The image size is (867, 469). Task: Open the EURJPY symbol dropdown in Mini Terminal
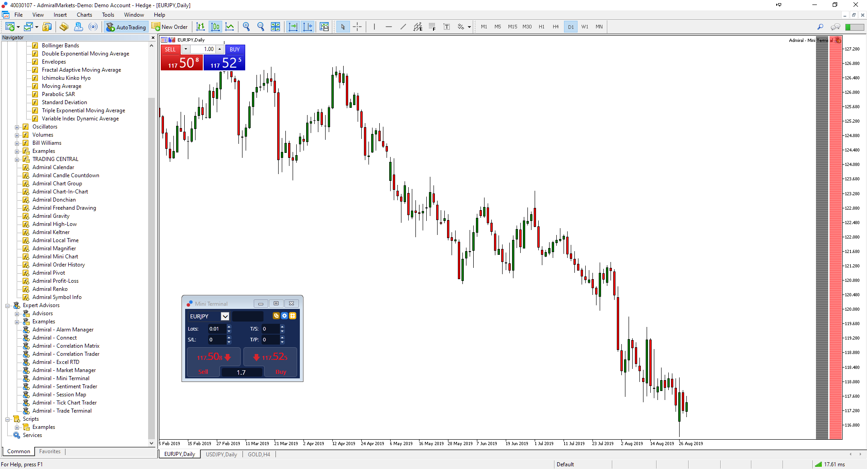225,316
